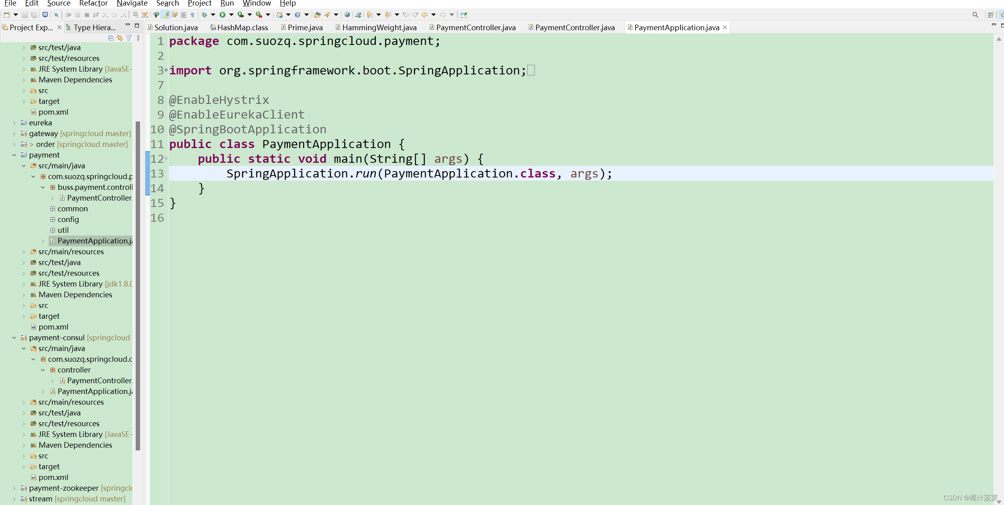
Task: Click the Open Web Browser globe icon
Action: click(347, 15)
